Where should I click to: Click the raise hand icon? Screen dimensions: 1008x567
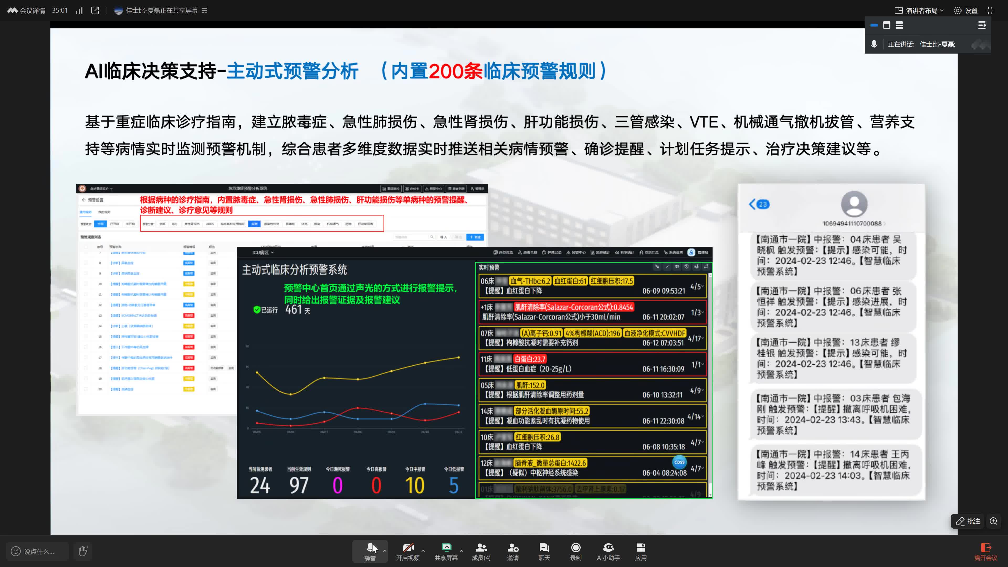pyautogui.click(x=83, y=551)
